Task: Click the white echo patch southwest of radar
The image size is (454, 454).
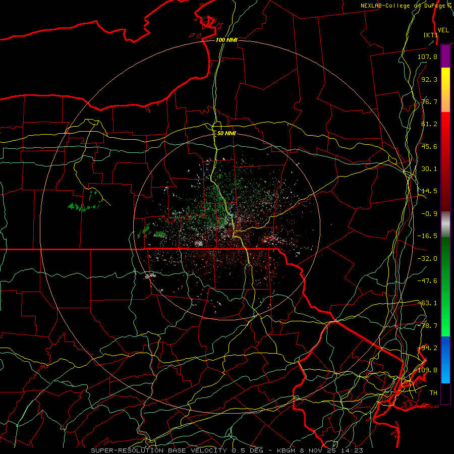Action: [x=150, y=275]
